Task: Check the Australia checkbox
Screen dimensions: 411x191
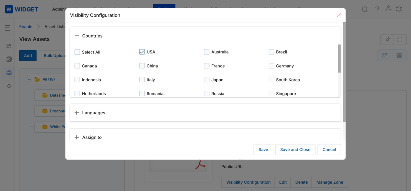Action: (207, 52)
